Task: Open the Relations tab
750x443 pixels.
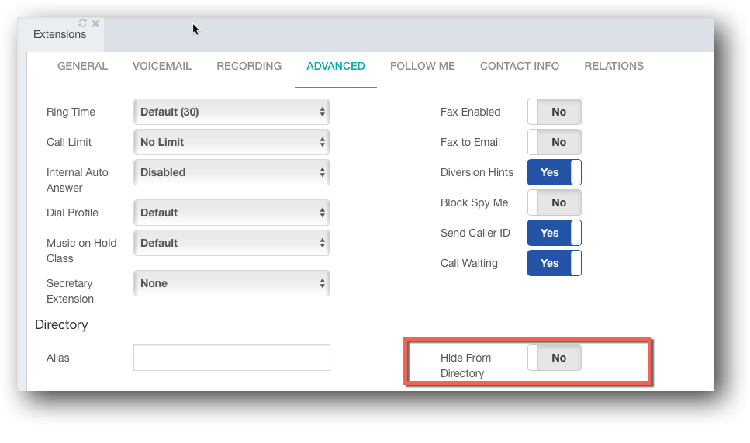Action: pos(613,66)
